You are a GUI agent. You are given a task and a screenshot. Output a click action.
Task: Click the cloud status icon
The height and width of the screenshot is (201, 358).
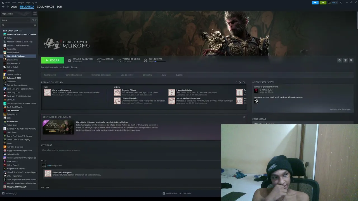[69, 60]
